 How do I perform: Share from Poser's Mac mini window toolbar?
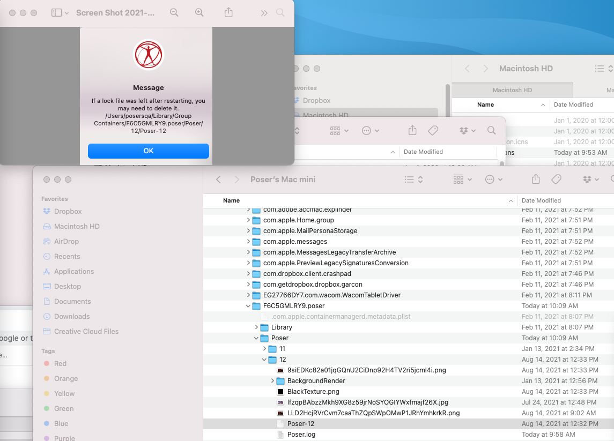[536, 179]
